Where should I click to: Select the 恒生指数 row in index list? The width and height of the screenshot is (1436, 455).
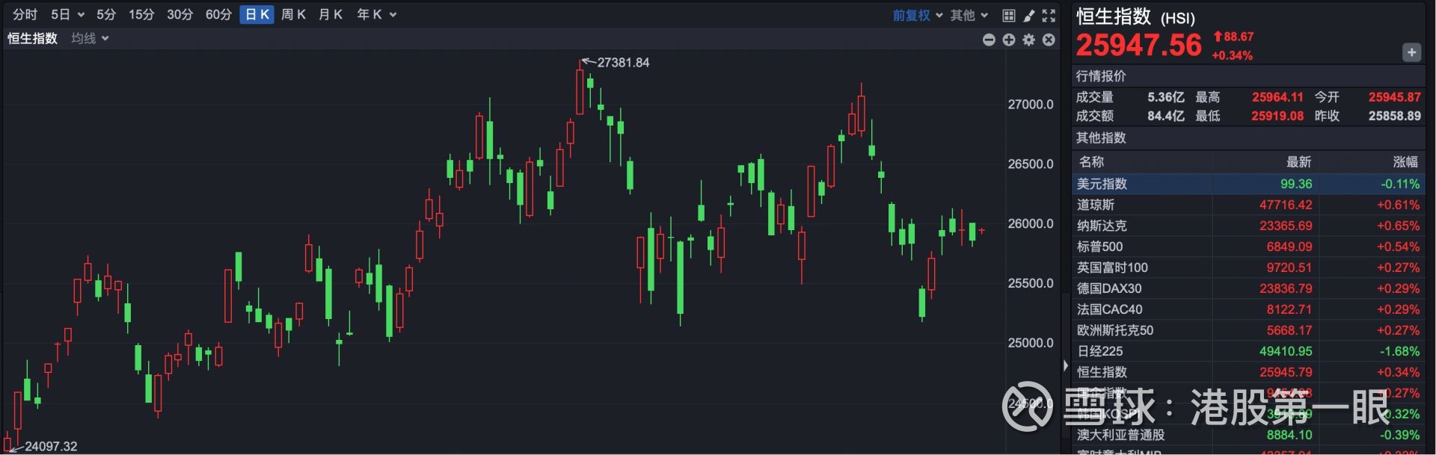1248,372
